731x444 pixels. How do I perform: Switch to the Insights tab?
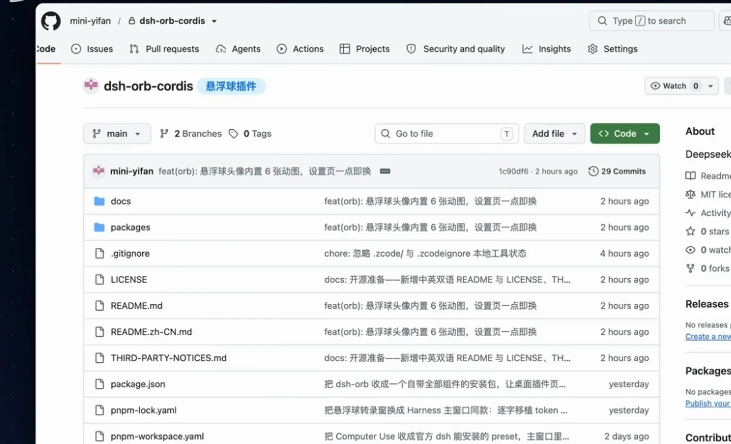pos(546,49)
